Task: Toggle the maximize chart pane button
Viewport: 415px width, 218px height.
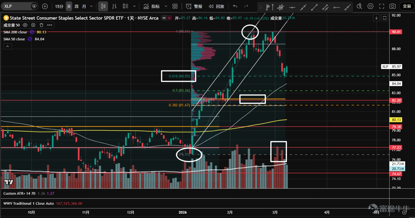Action: click(385, 18)
